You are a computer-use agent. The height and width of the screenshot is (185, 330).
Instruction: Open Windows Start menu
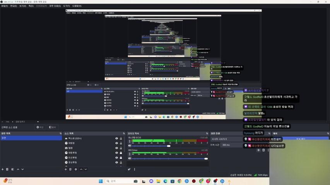(x=101, y=181)
